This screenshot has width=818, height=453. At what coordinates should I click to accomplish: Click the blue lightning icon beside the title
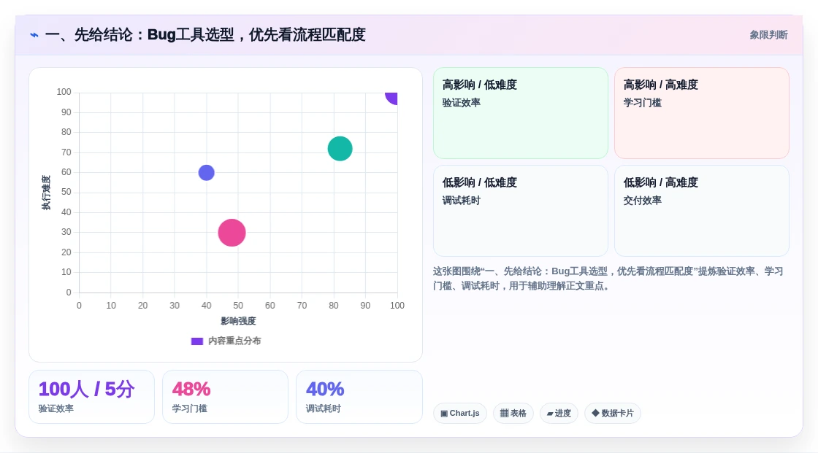(34, 35)
